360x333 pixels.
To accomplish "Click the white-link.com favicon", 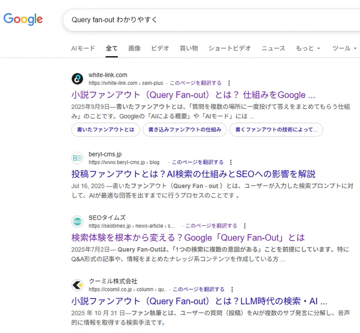I will 77,79.
